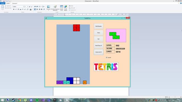Toggle underline formatting in WordPad
The height and width of the screenshot is (102, 182).
(x=18, y=9)
